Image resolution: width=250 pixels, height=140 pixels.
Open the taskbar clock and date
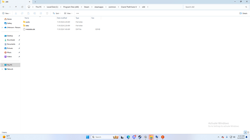[x=241, y=137]
